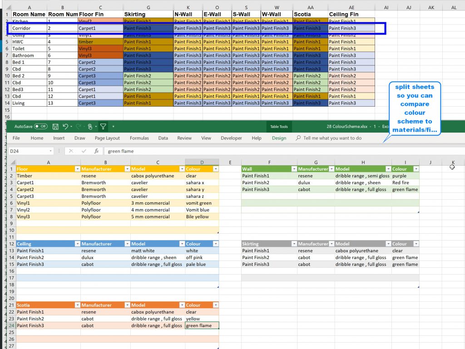Click the Save icon in quick access toolbar
The width and height of the screenshot is (465, 349).
tap(55, 127)
